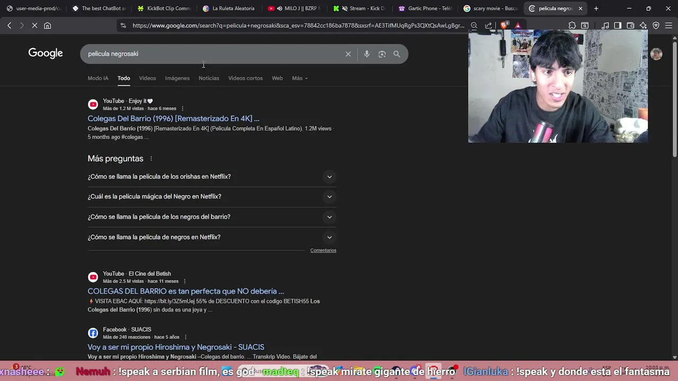Clear the Google search box text
This screenshot has width=678, height=381.
pos(348,54)
